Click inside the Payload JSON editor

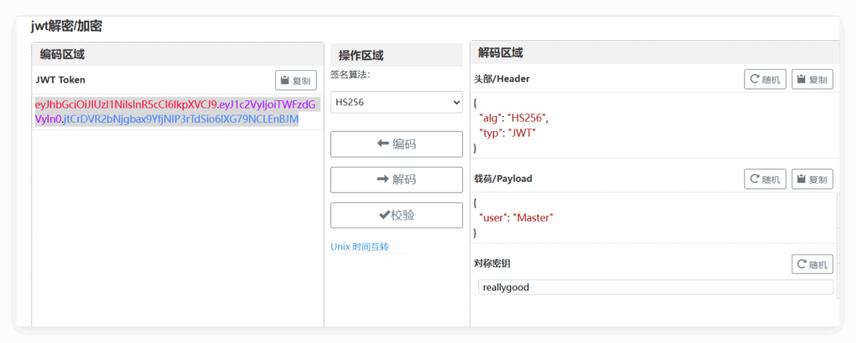[x=652, y=218]
